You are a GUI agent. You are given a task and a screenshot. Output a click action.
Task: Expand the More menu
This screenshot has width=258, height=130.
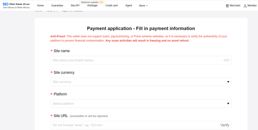pyautogui.click(x=143, y=6)
